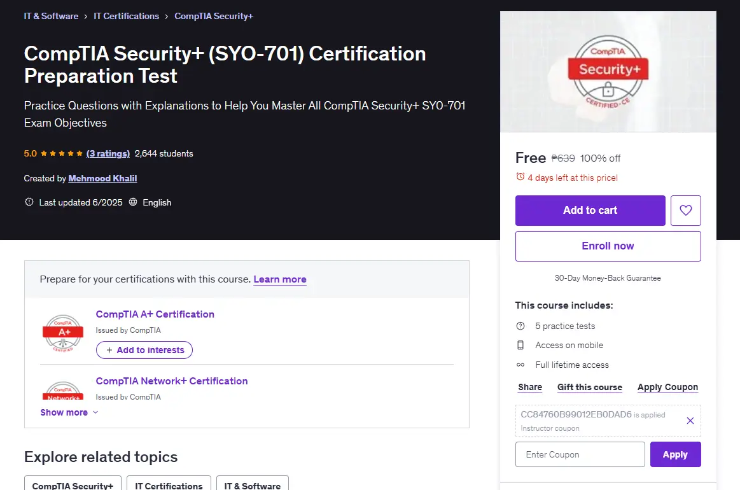Click the 5 practice tests text
Screen dimensions: 740x490
(x=565, y=326)
